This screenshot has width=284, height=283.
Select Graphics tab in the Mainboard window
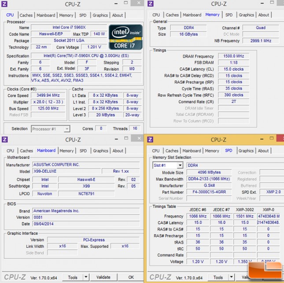point(100,151)
